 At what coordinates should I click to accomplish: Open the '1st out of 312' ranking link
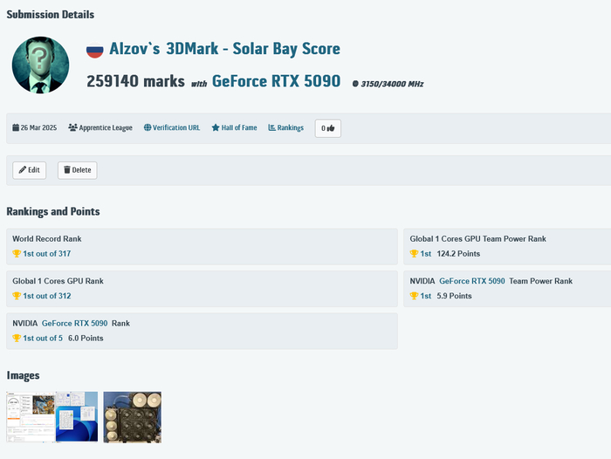click(46, 296)
